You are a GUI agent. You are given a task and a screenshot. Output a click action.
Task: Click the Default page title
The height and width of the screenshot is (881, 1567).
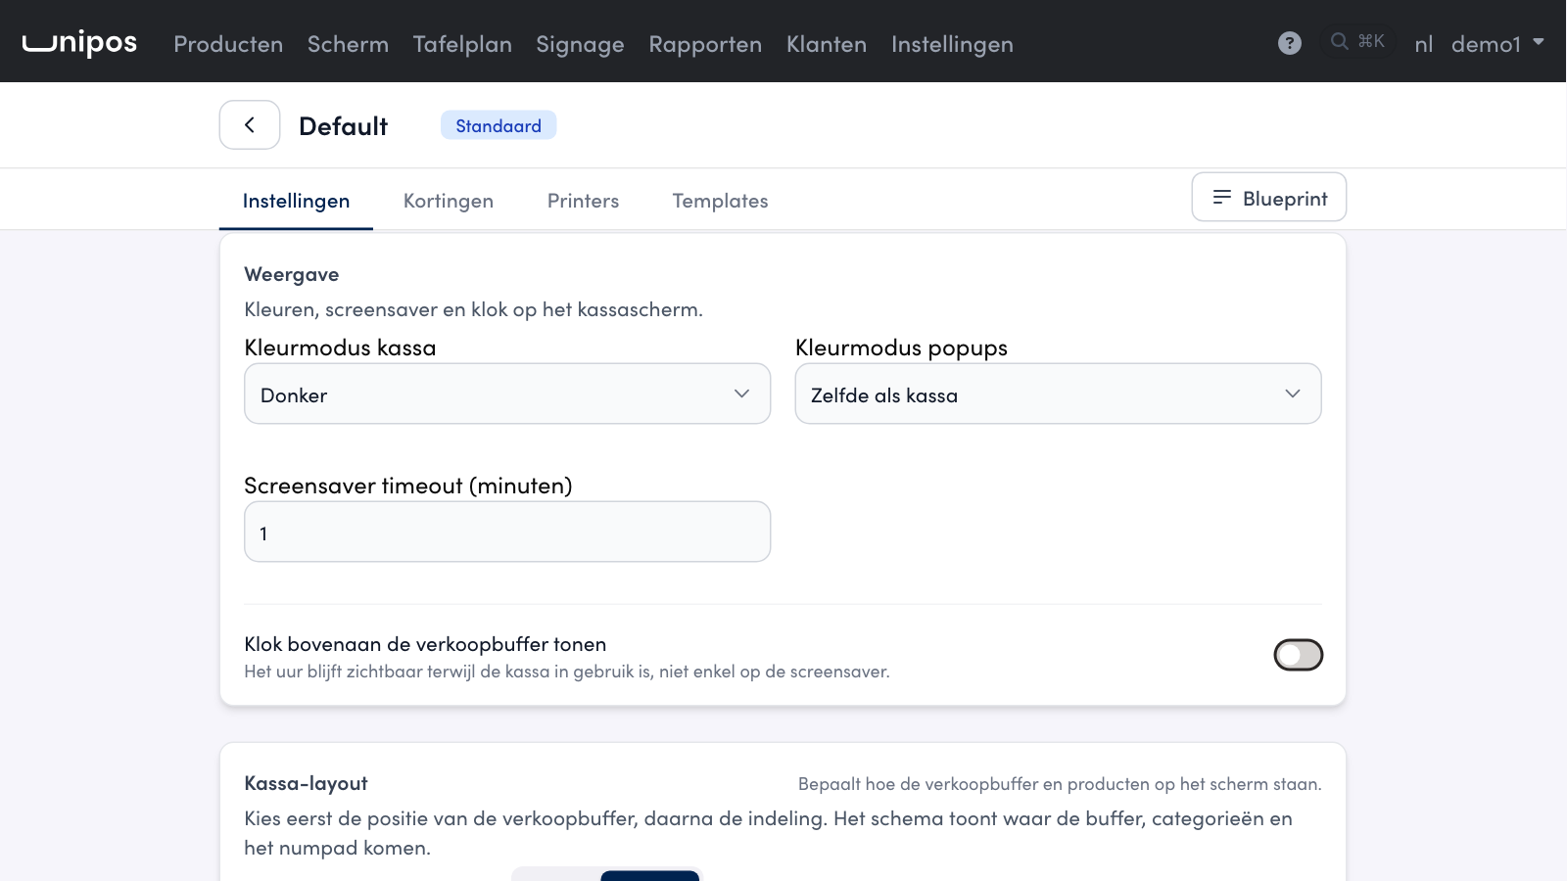[344, 126]
